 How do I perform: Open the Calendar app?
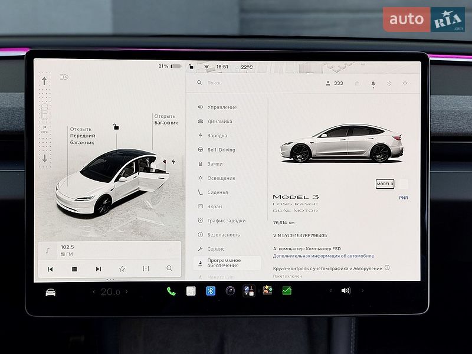(x=191, y=291)
